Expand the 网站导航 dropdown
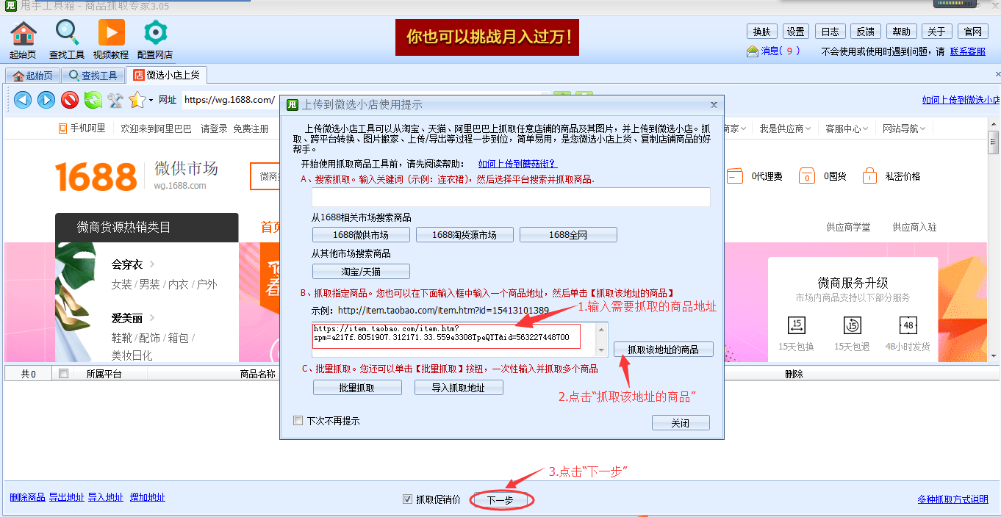1001x517 pixels. pyautogui.click(x=922, y=129)
